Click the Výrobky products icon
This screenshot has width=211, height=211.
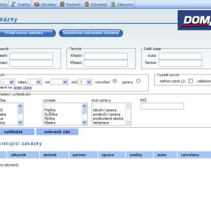tap(36, 4)
